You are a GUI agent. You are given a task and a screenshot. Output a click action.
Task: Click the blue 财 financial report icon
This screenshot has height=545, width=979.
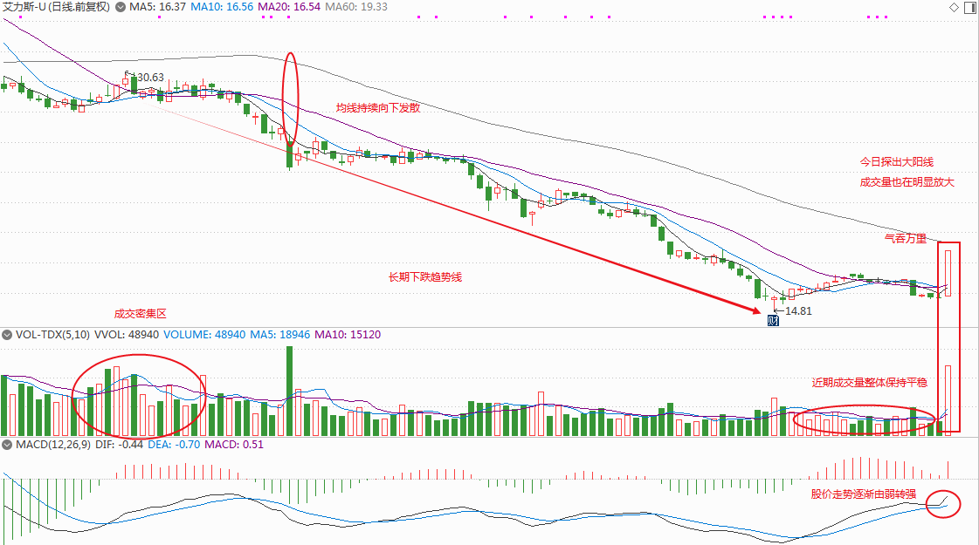coord(773,321)
